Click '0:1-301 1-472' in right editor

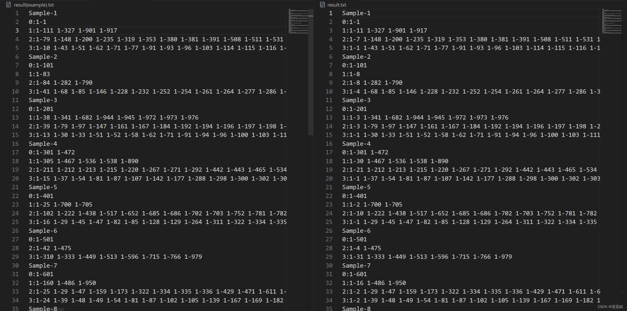[x=365, y=152]
